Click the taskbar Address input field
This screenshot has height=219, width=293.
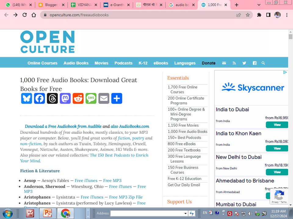click(146, 214)
